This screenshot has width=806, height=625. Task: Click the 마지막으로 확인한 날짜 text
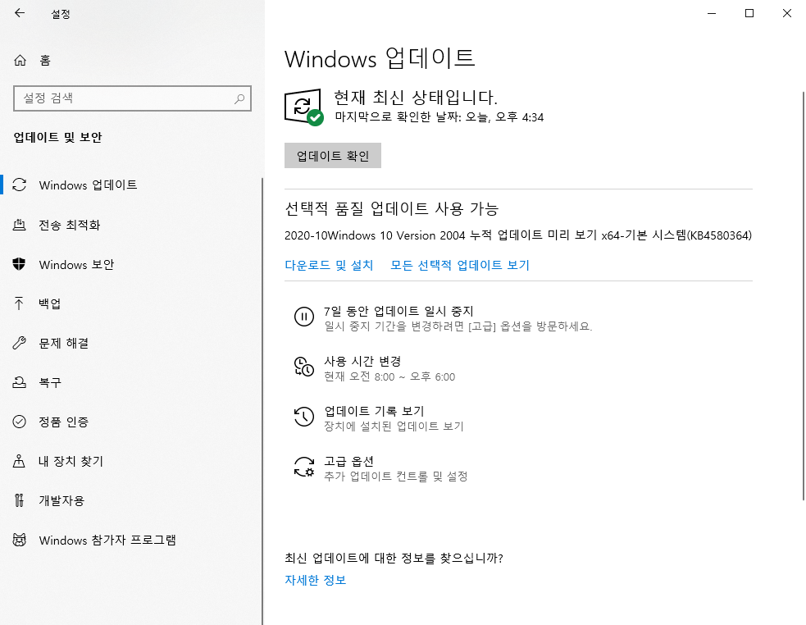[439, 117]
